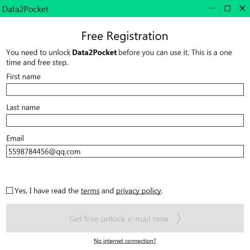The width and height of the screenshot is (250, 250).
Task: Open the No internet connection? link
Action: pyautogui.click(x=125, y=241)
